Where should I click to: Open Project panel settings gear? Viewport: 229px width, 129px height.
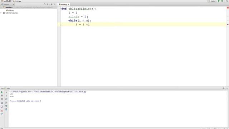point(52,4)
